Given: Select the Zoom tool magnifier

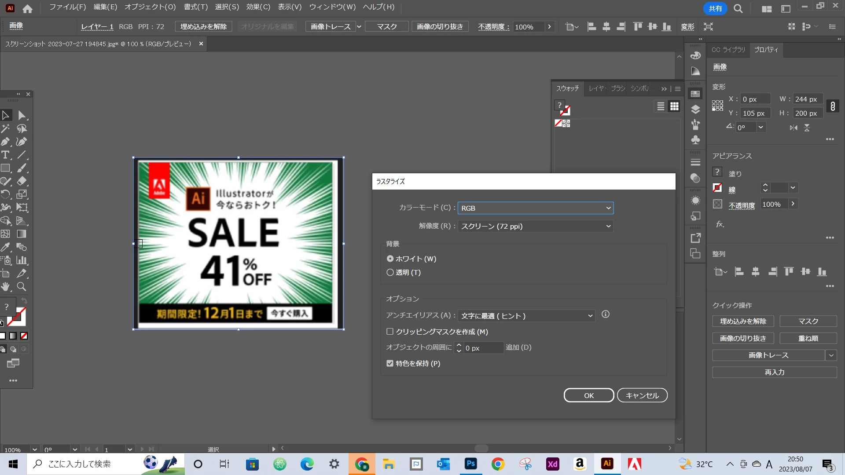Looking at the screenshot, I should click(x=22, y=287).
